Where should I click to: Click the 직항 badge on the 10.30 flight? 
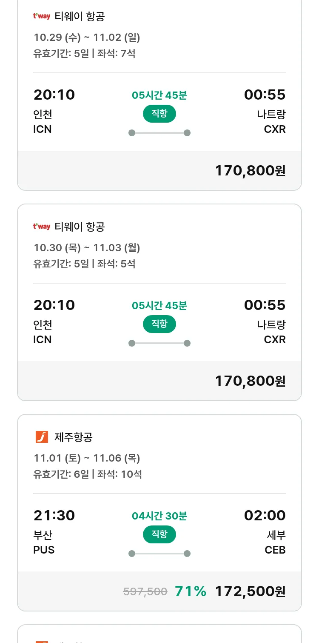coord(159,324)
